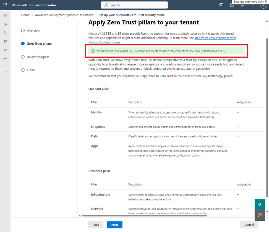Click Microsoft 365 admin center title

click(x=34, y=5)
